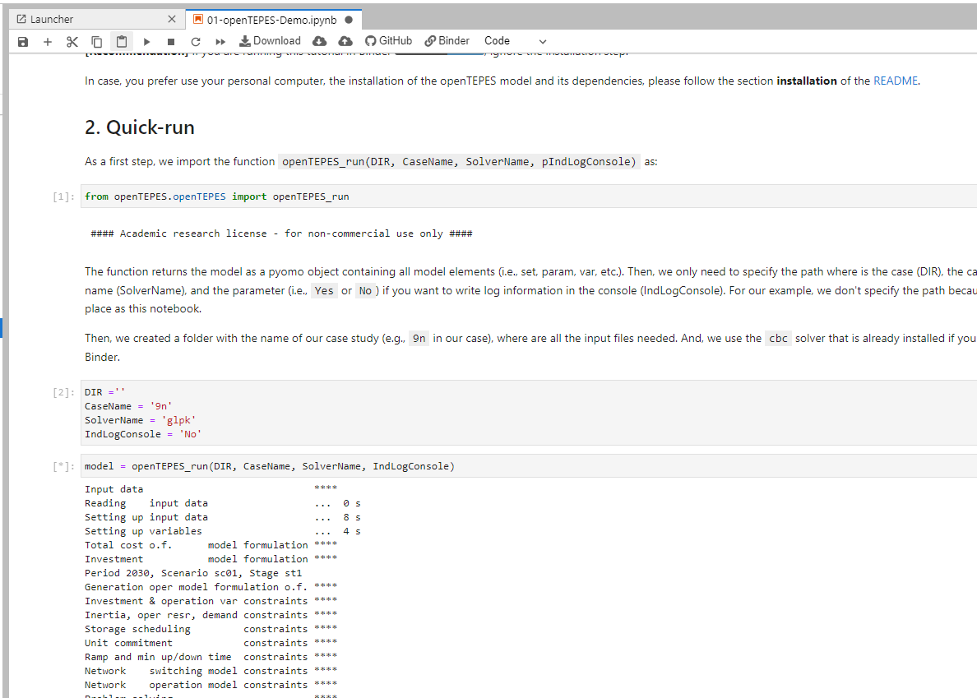This screenshot has width=977, height=698.
Task: Open the cloud download icon
Action: coord(319,41)
